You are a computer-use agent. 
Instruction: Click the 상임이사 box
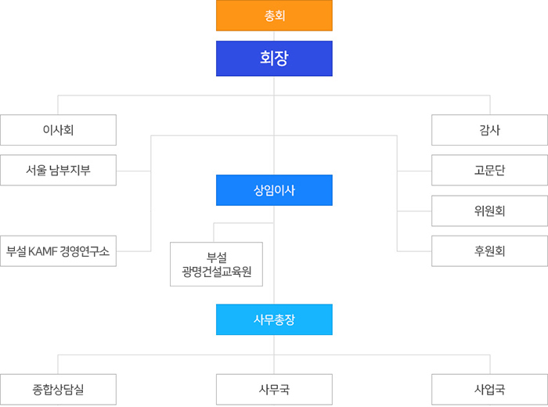(x=274, y=190)
